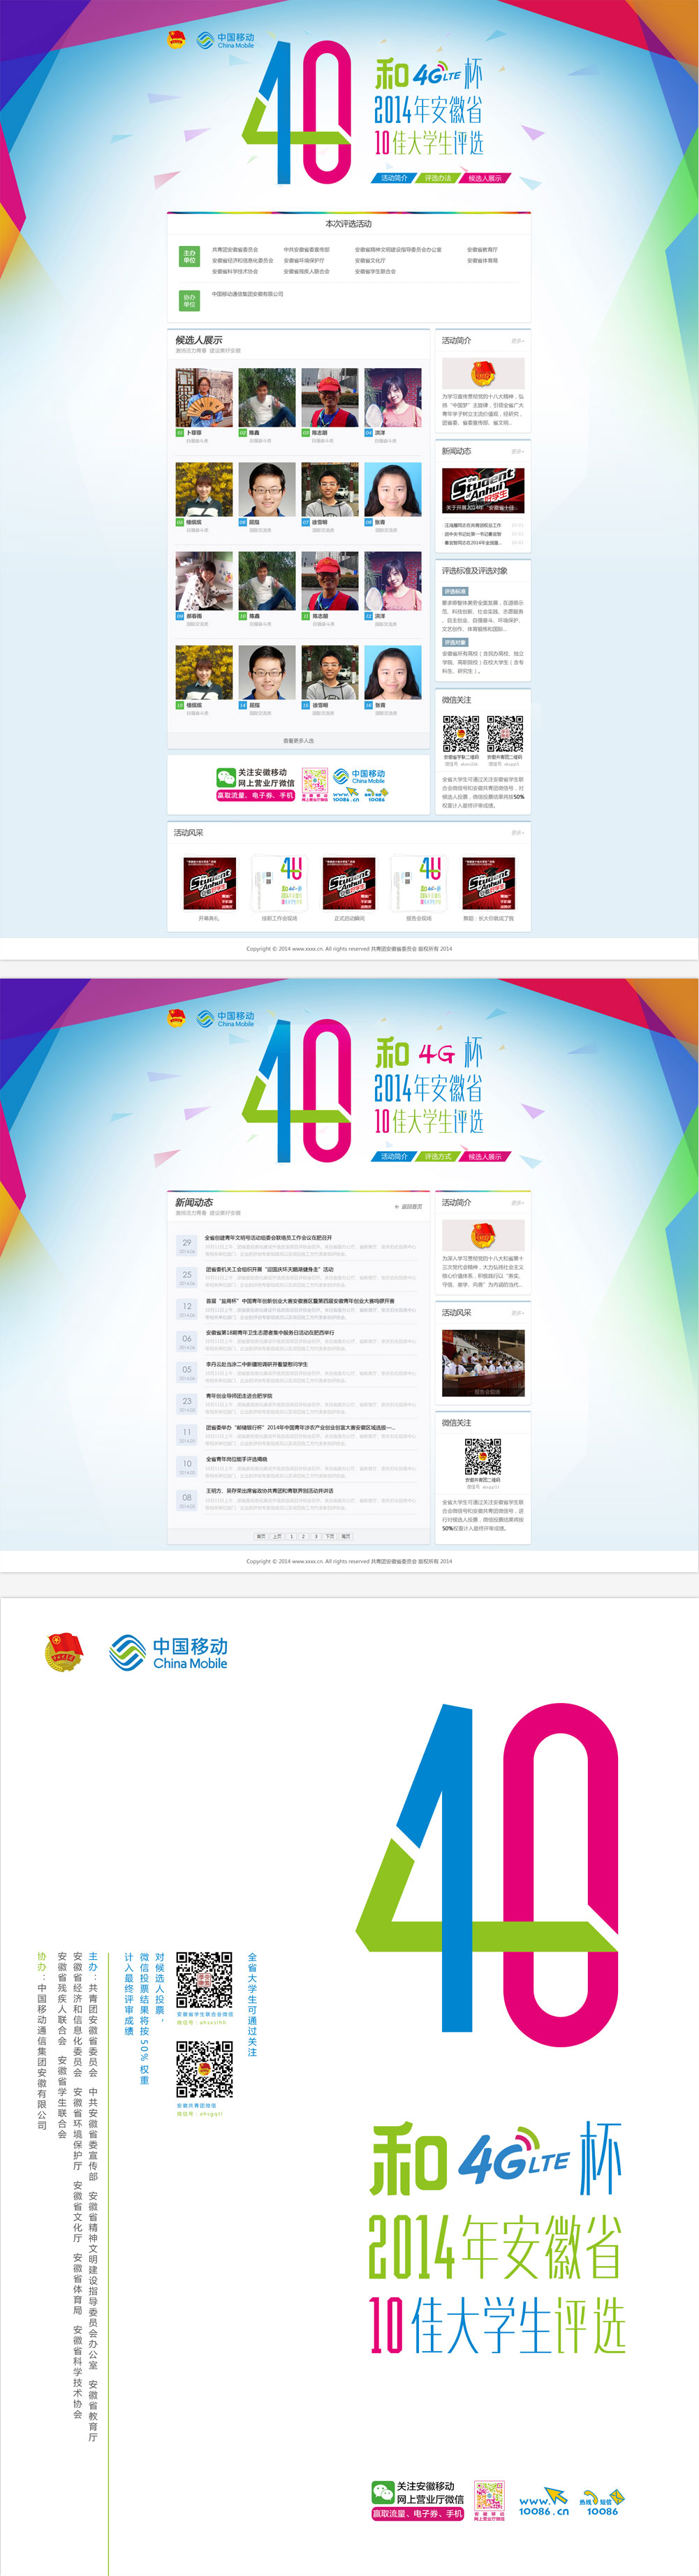699x2576 pixels.
Task: Click the date box showing 25 2014.06
Action: click(187, 1278)
